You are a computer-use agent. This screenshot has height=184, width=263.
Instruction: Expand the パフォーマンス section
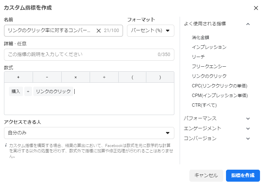coord(248,118)
